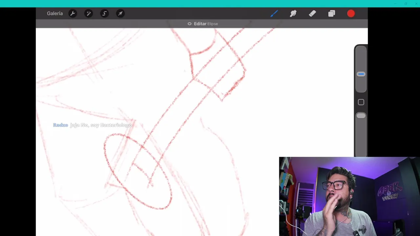The height and width of the screenshot is (236, 420).
Task: Open the Actions wrench menu
Action: (x=73, y=13)
